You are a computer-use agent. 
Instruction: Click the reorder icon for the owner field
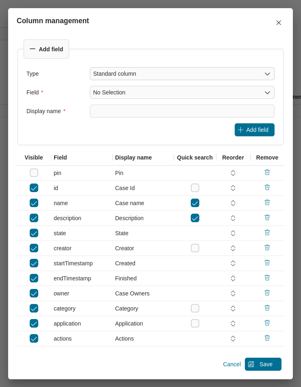[233, 293]
